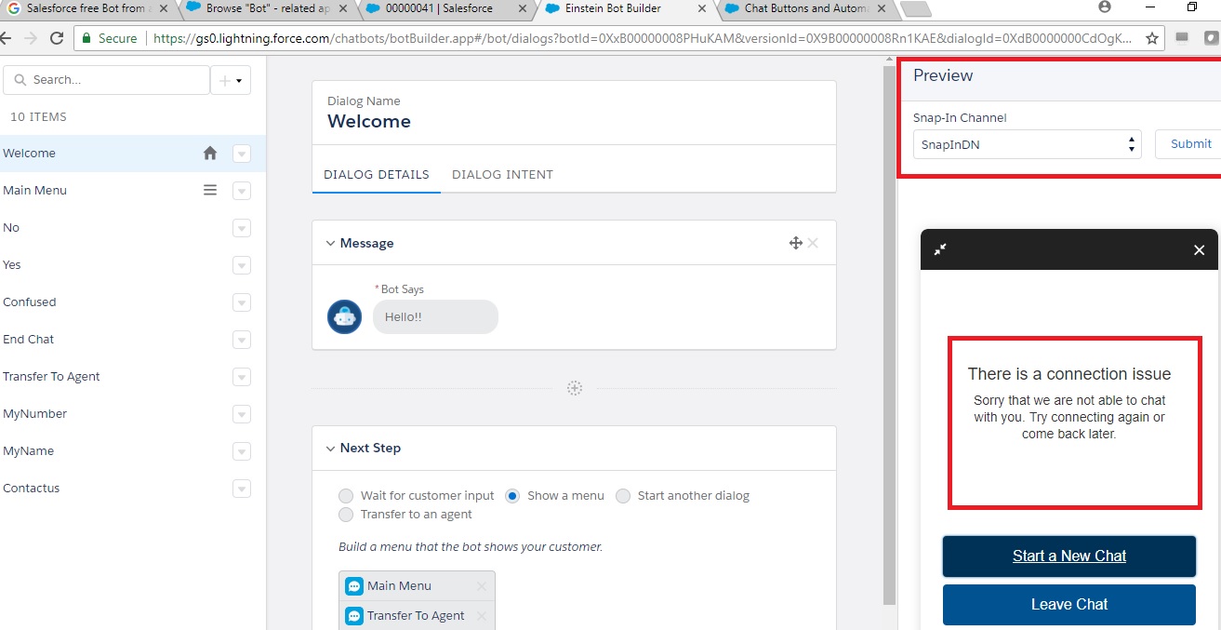Screen dimensions: 1221x630
Task: Click the move handle icon in Message card
Action: click(795, 243)
